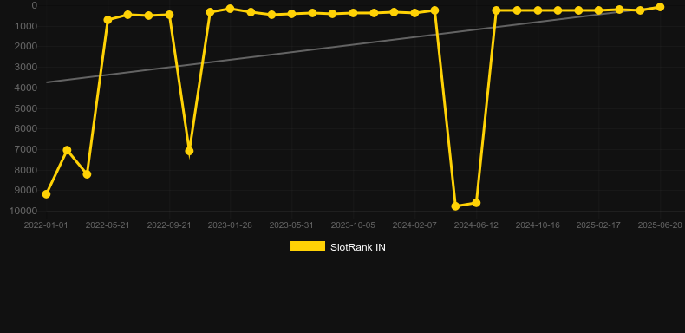The image size is (685, 333).
Task: Click the dip data point near 7000 after 2022-09-21
Action: pos(189,151)
